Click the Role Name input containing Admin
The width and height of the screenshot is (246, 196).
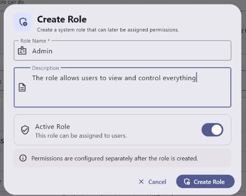[123, 50]
